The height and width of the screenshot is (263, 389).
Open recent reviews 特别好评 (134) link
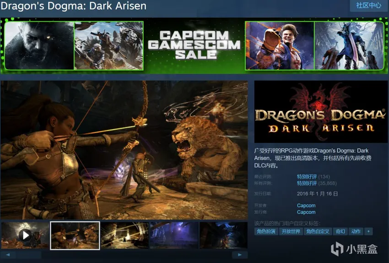click(x=313, y=176)
